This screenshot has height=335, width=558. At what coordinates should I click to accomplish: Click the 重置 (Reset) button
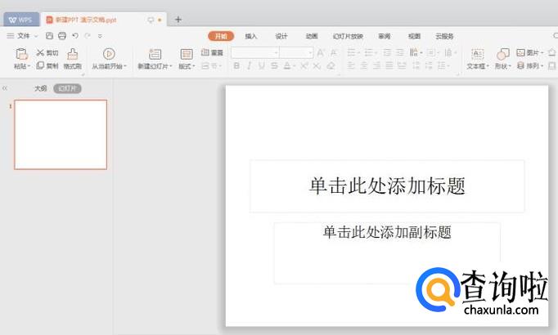[x=212, y=52]
